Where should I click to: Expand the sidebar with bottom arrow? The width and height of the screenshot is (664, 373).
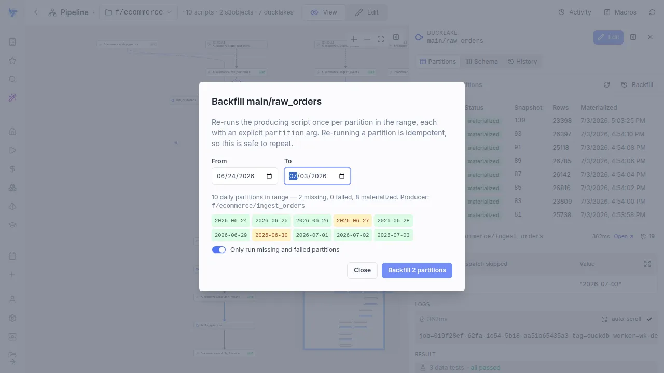point(13,361)
